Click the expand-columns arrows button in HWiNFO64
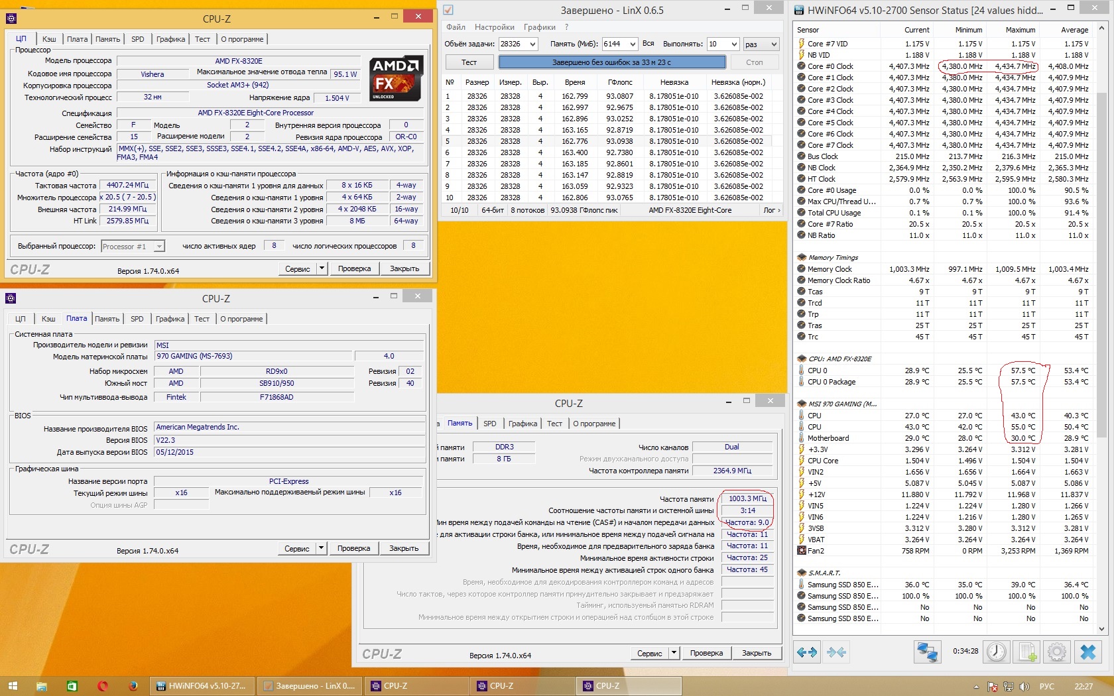The width and height of the screenshot is (1114, 696). point(807,652)
